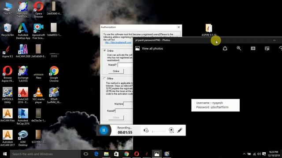Open Windows Store from taskbar
Viewport: 282px width, 158px height.
pyautogui.click(x=116, y=154)
